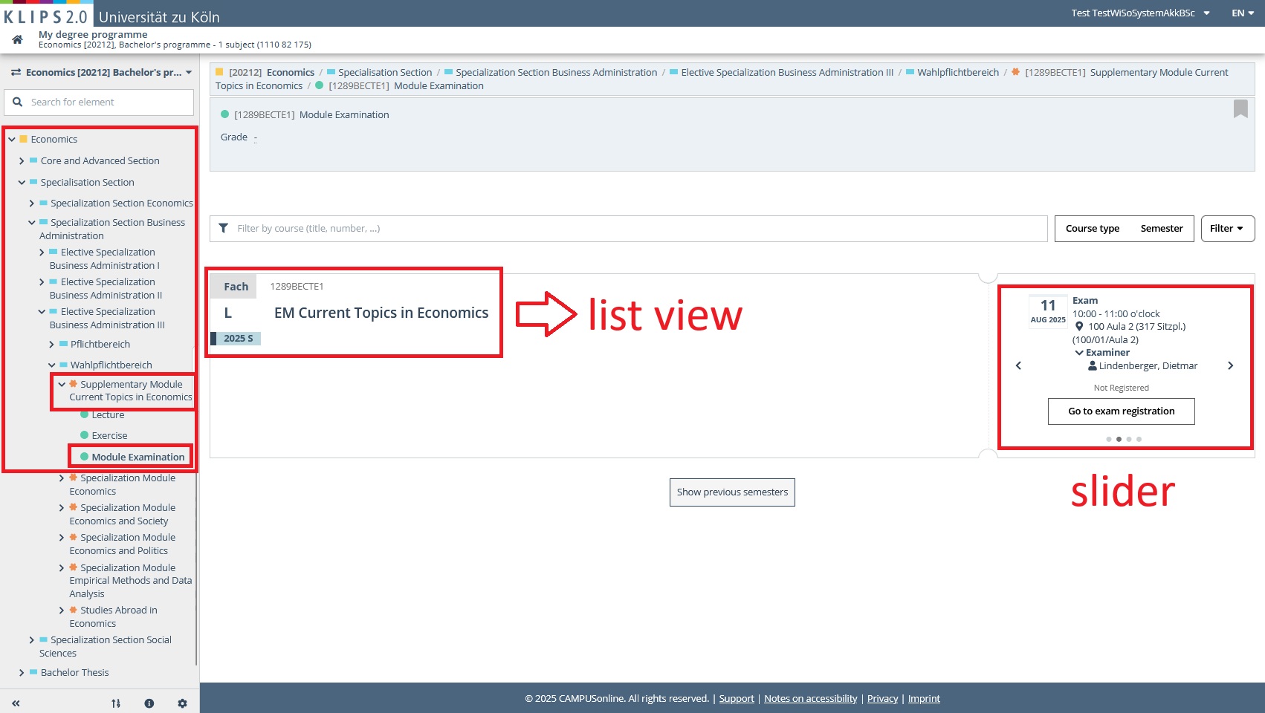Collapse the Economics root node
This screenshot has width=1265, height=713.
(12, 140)
